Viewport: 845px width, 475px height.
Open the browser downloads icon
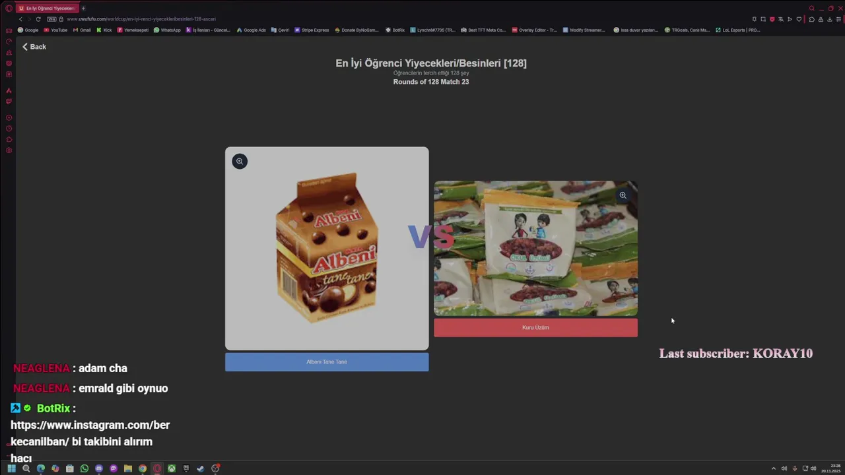click(x=829, y=19)
